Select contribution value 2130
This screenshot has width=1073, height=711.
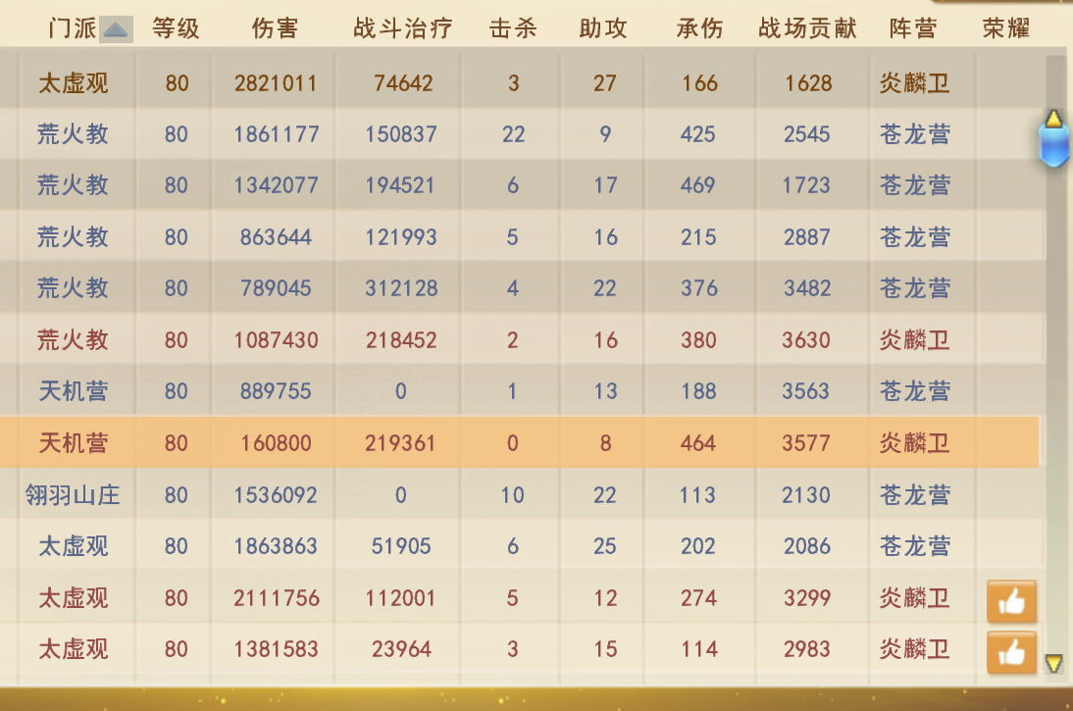click(x=806, y=495)
